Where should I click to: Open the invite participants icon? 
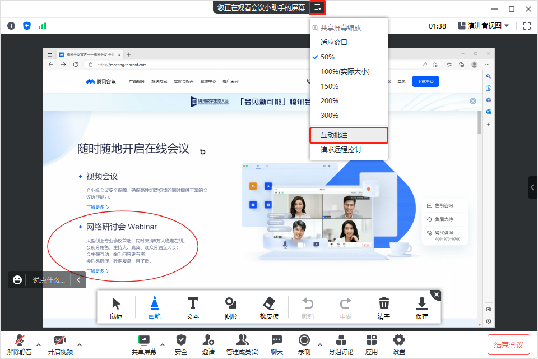click(x=208, y=344)
